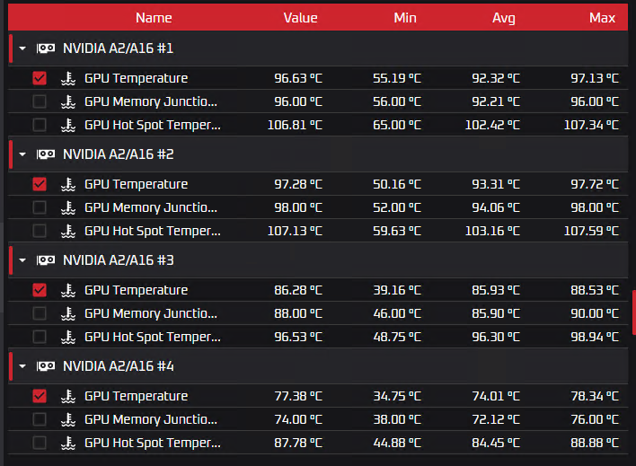Viewport: 636px width, 466px height.
Task: Click thermometer icon of GPU Temperature under #3
Action: (x=68, y=290)
